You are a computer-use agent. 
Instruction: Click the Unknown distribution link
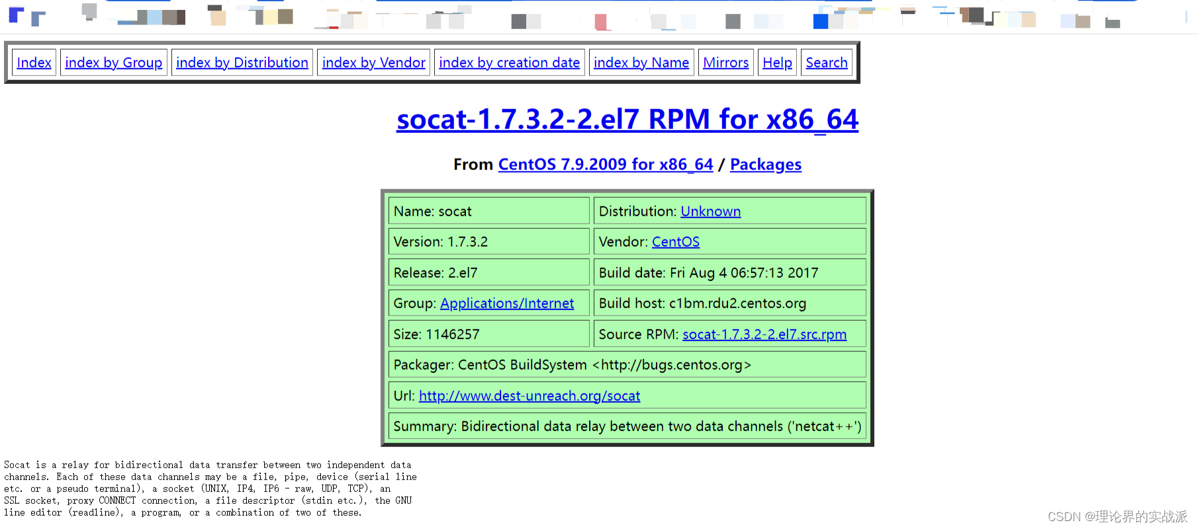tap(711, 212)
